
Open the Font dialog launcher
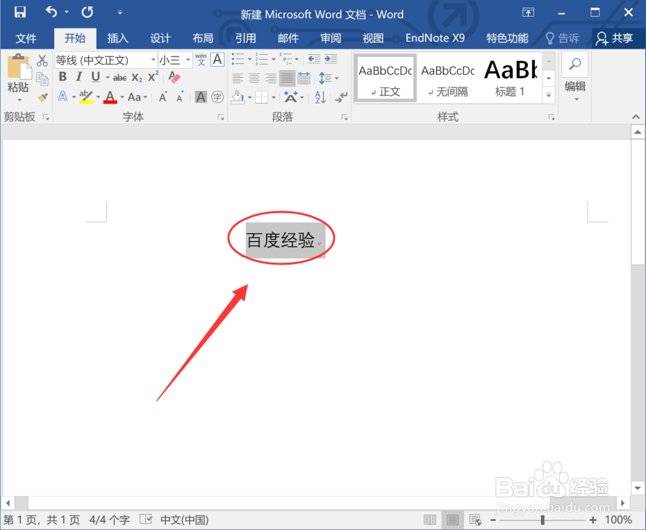[221, 117]
